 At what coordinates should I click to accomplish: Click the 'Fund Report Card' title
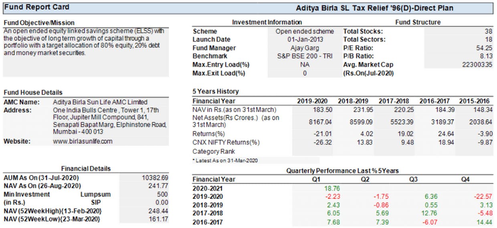(36, 7)
